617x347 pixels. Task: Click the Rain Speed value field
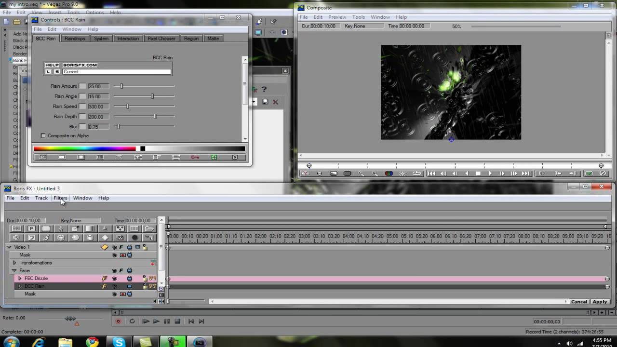(98, 107)
